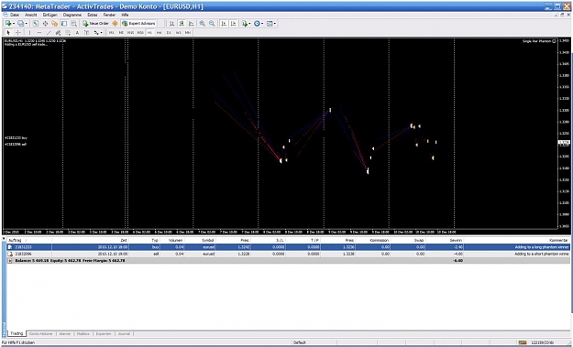Select the crosshair tool
This screenshot has width=573, height=347.
[x=18, y=32]
